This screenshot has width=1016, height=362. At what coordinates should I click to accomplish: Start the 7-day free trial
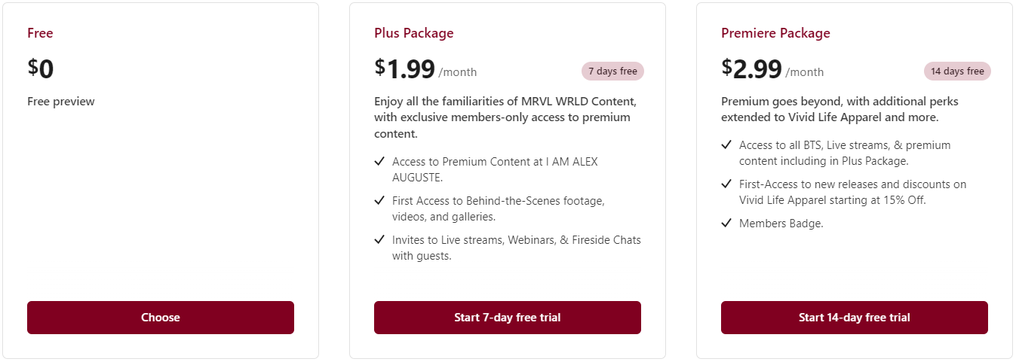click(507, 318)
